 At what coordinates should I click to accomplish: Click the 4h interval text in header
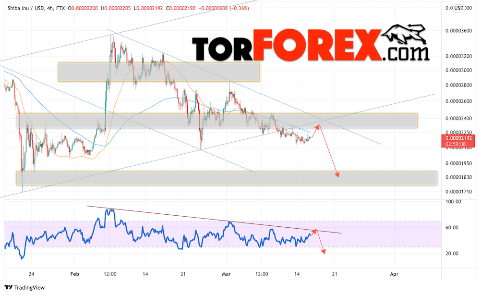coord(50,8)
